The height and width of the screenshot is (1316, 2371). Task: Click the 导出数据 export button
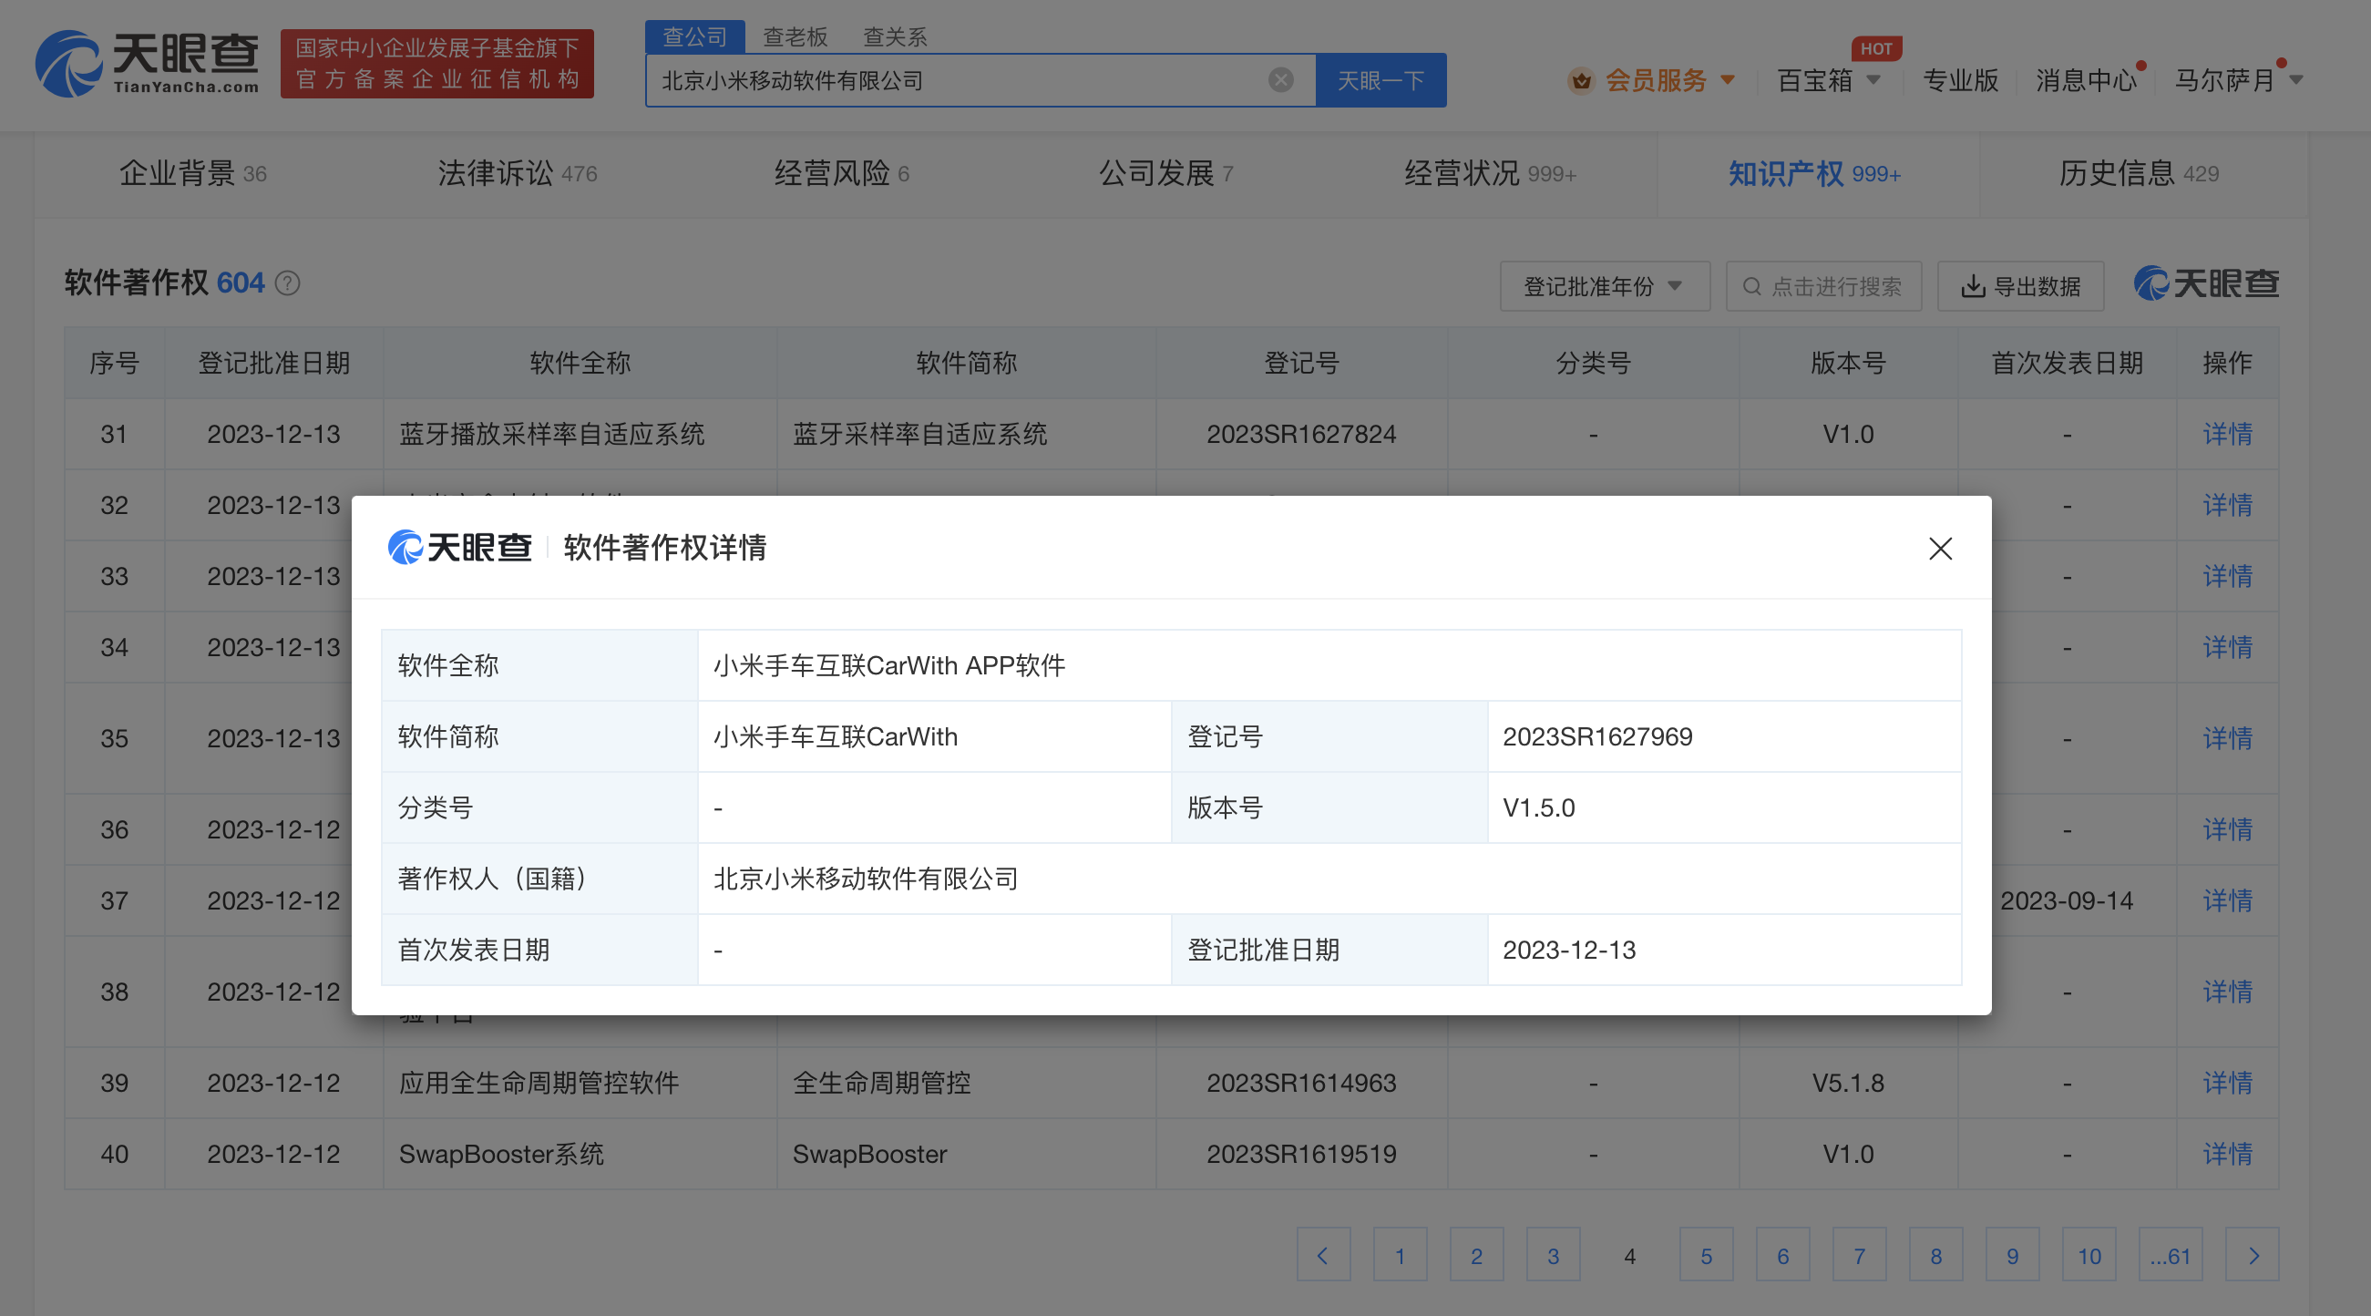[x=2020, y=286]
